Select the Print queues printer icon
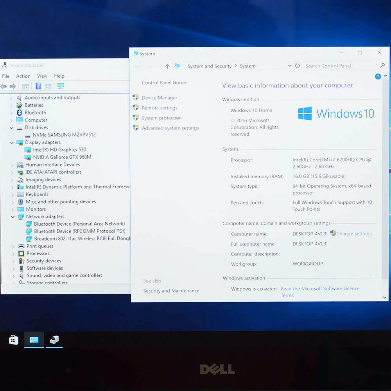The width and height of the screenshot is (391, 391). 21,246
